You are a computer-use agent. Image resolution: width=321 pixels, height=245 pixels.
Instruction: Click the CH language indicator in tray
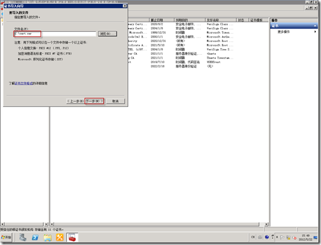click(253, 237)
